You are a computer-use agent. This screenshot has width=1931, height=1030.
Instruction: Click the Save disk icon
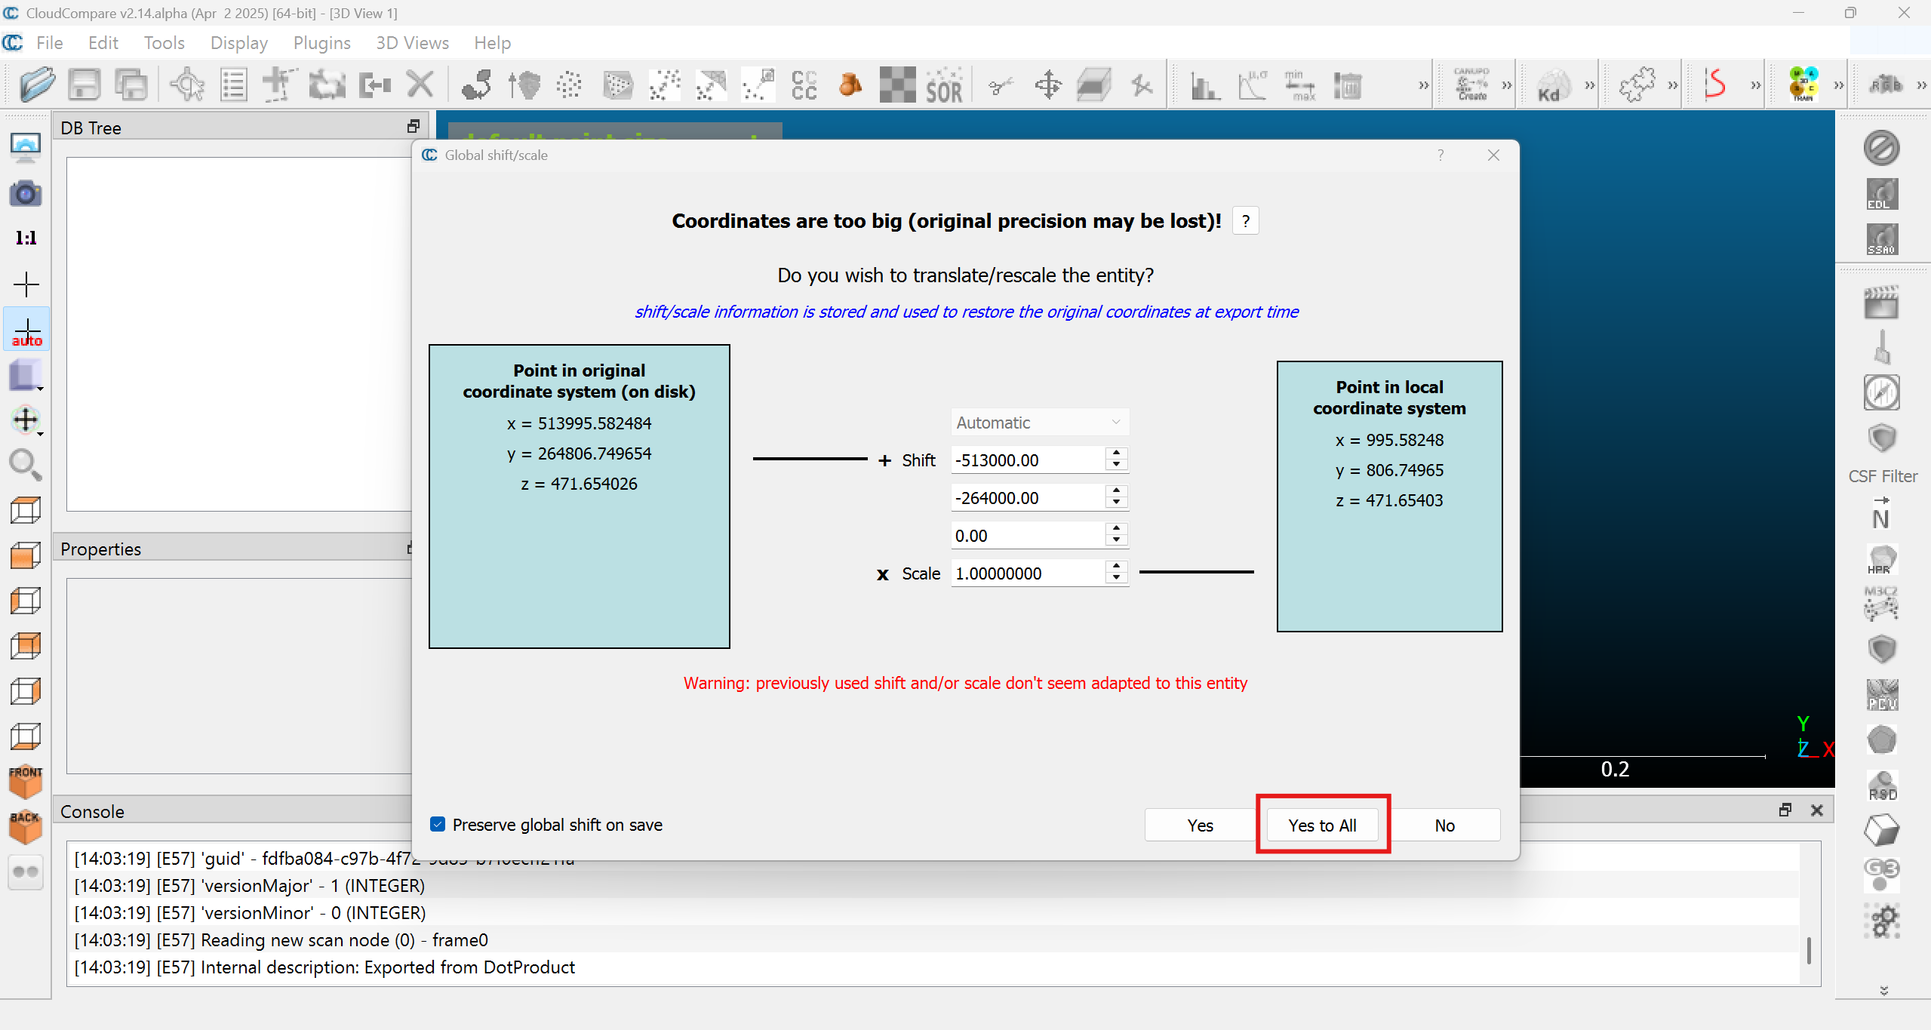84,85
